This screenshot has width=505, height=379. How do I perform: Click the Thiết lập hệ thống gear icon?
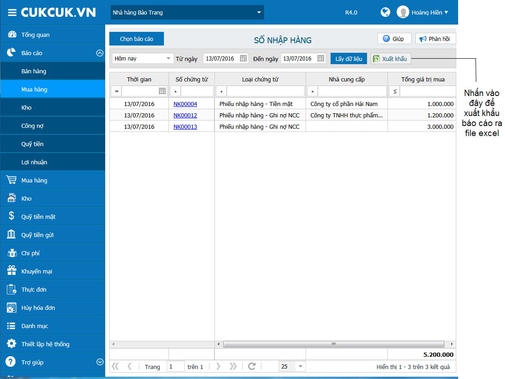(11, 344)
